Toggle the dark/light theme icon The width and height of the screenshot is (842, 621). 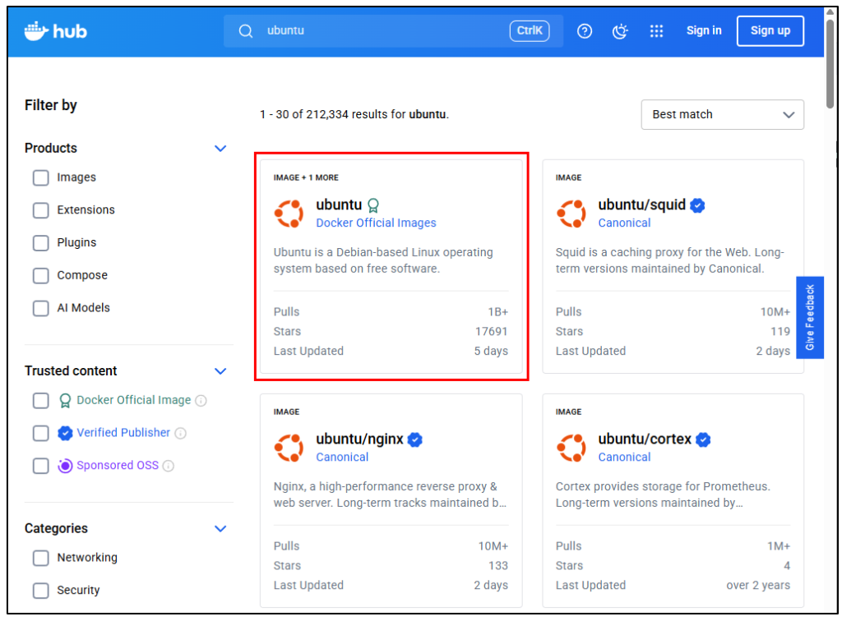point(620,31)
